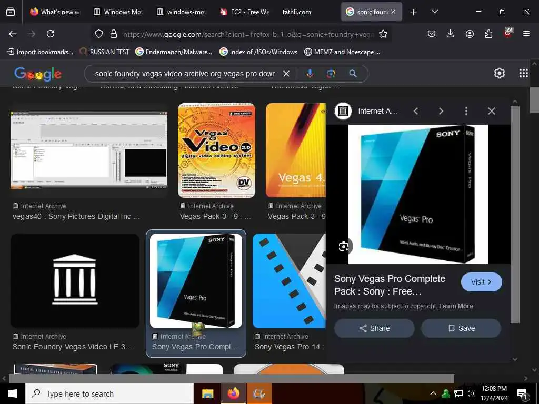Image resolution: width=539 pixels, height=404 pixels.
Task: Open the Windows Start menu
Action: coord(13,393)
